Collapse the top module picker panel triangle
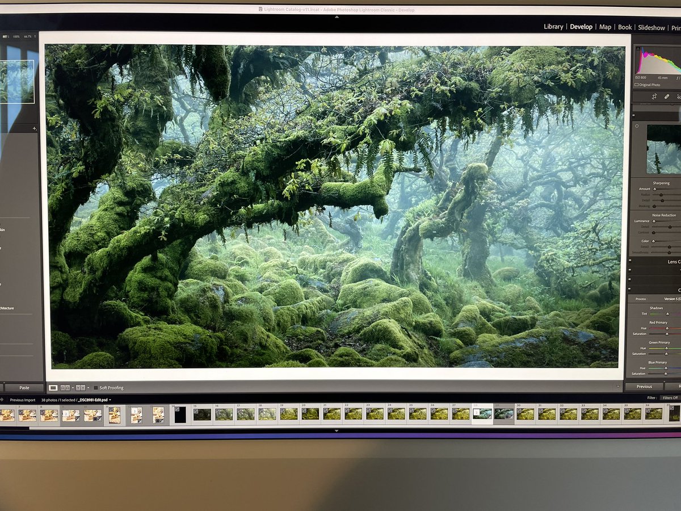This screenshot has height=511, width=681. (337, 17)
